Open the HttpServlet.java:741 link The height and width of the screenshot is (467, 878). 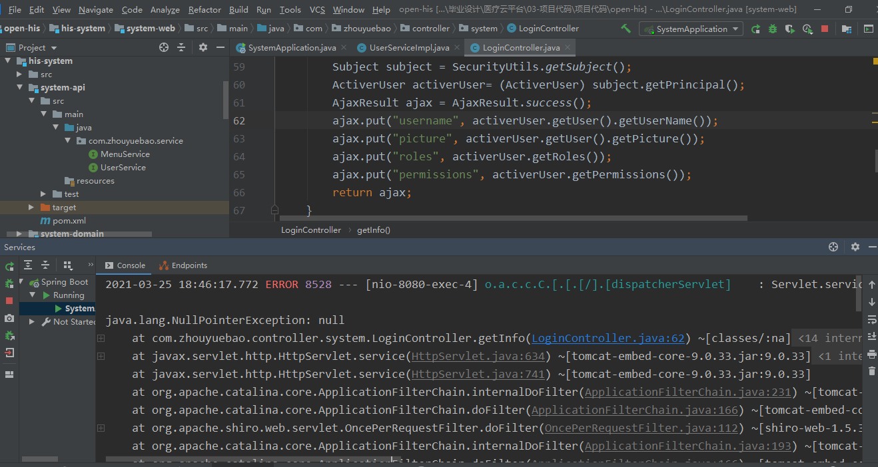478,374
